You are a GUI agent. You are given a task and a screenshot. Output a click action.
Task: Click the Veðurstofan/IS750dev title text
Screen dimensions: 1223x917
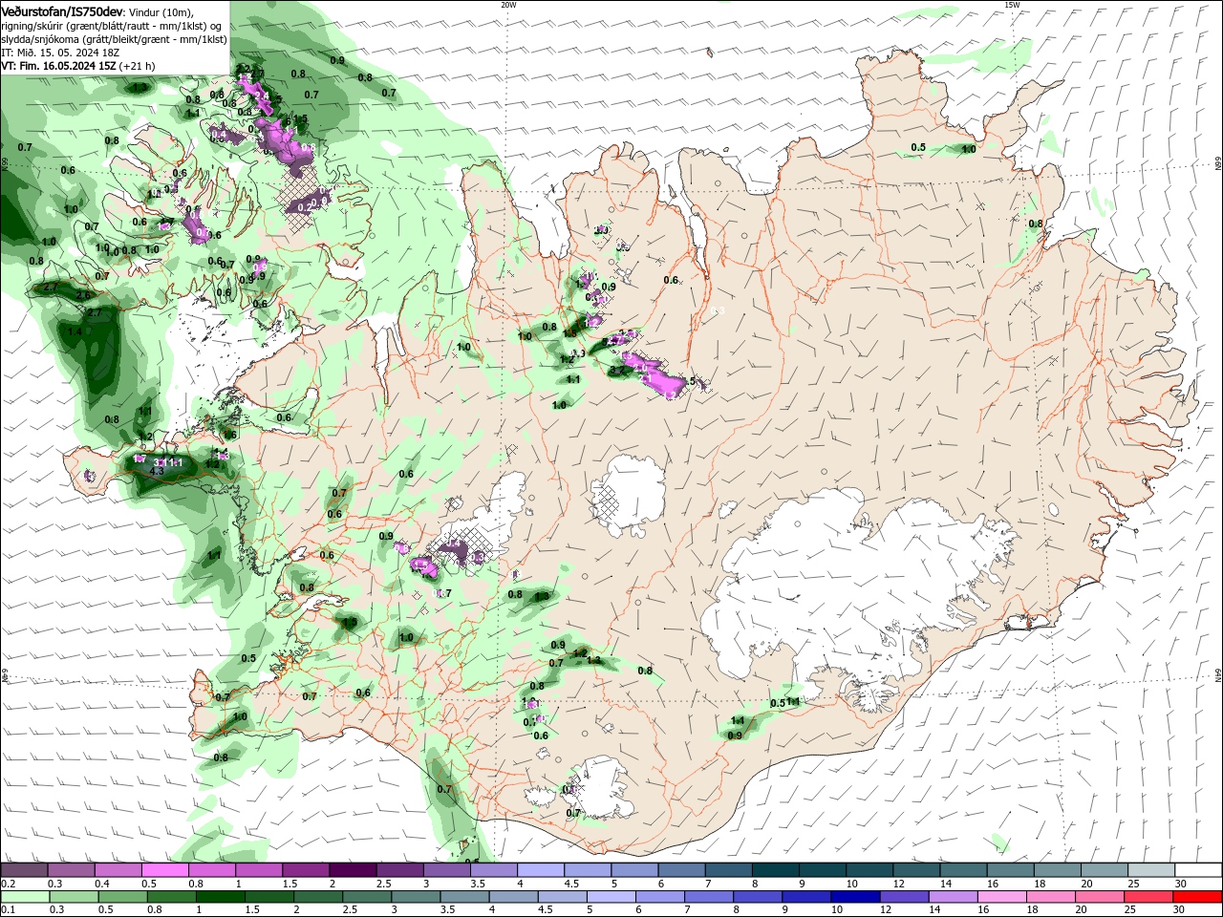[62, 11]
